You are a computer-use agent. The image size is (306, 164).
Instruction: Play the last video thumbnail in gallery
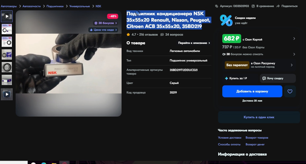pyautogui.click(x=7, y=94)
